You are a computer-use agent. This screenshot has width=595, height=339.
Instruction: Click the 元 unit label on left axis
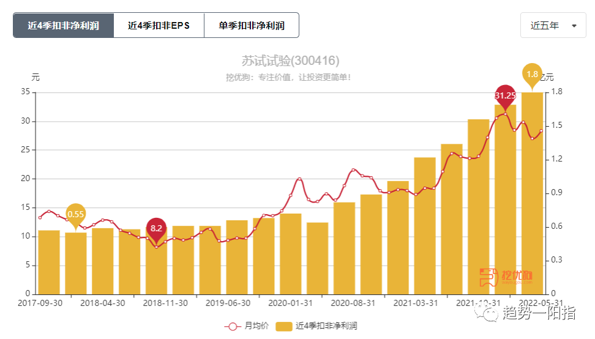(x=36, y=77)
